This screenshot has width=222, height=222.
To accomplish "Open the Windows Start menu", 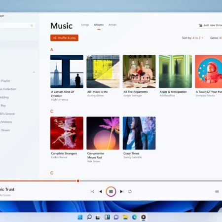I will pos(80,217).
